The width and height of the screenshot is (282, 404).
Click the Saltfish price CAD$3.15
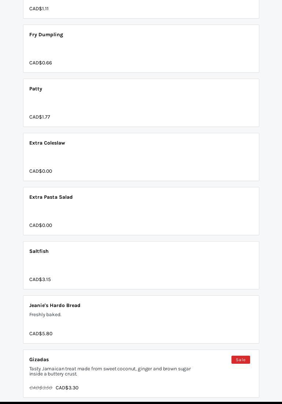point(40,280)
